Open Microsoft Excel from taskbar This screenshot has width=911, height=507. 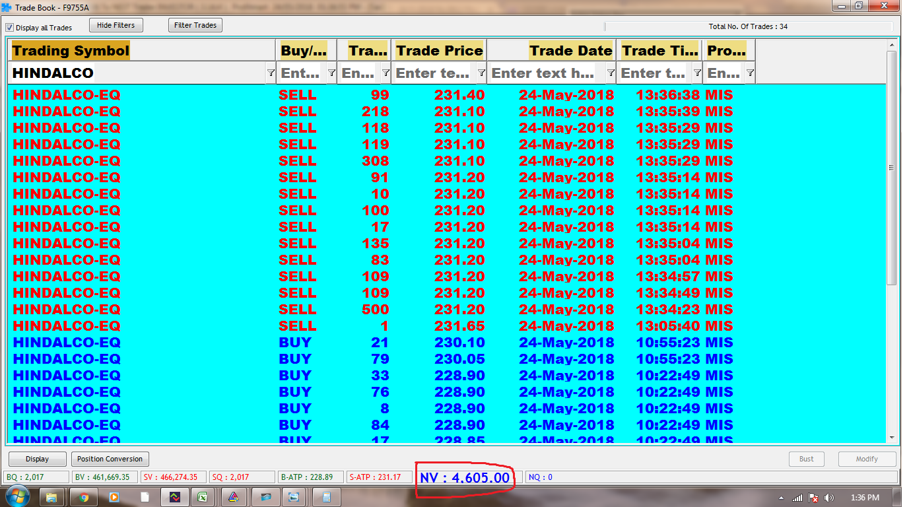click(x=203, y=496)
